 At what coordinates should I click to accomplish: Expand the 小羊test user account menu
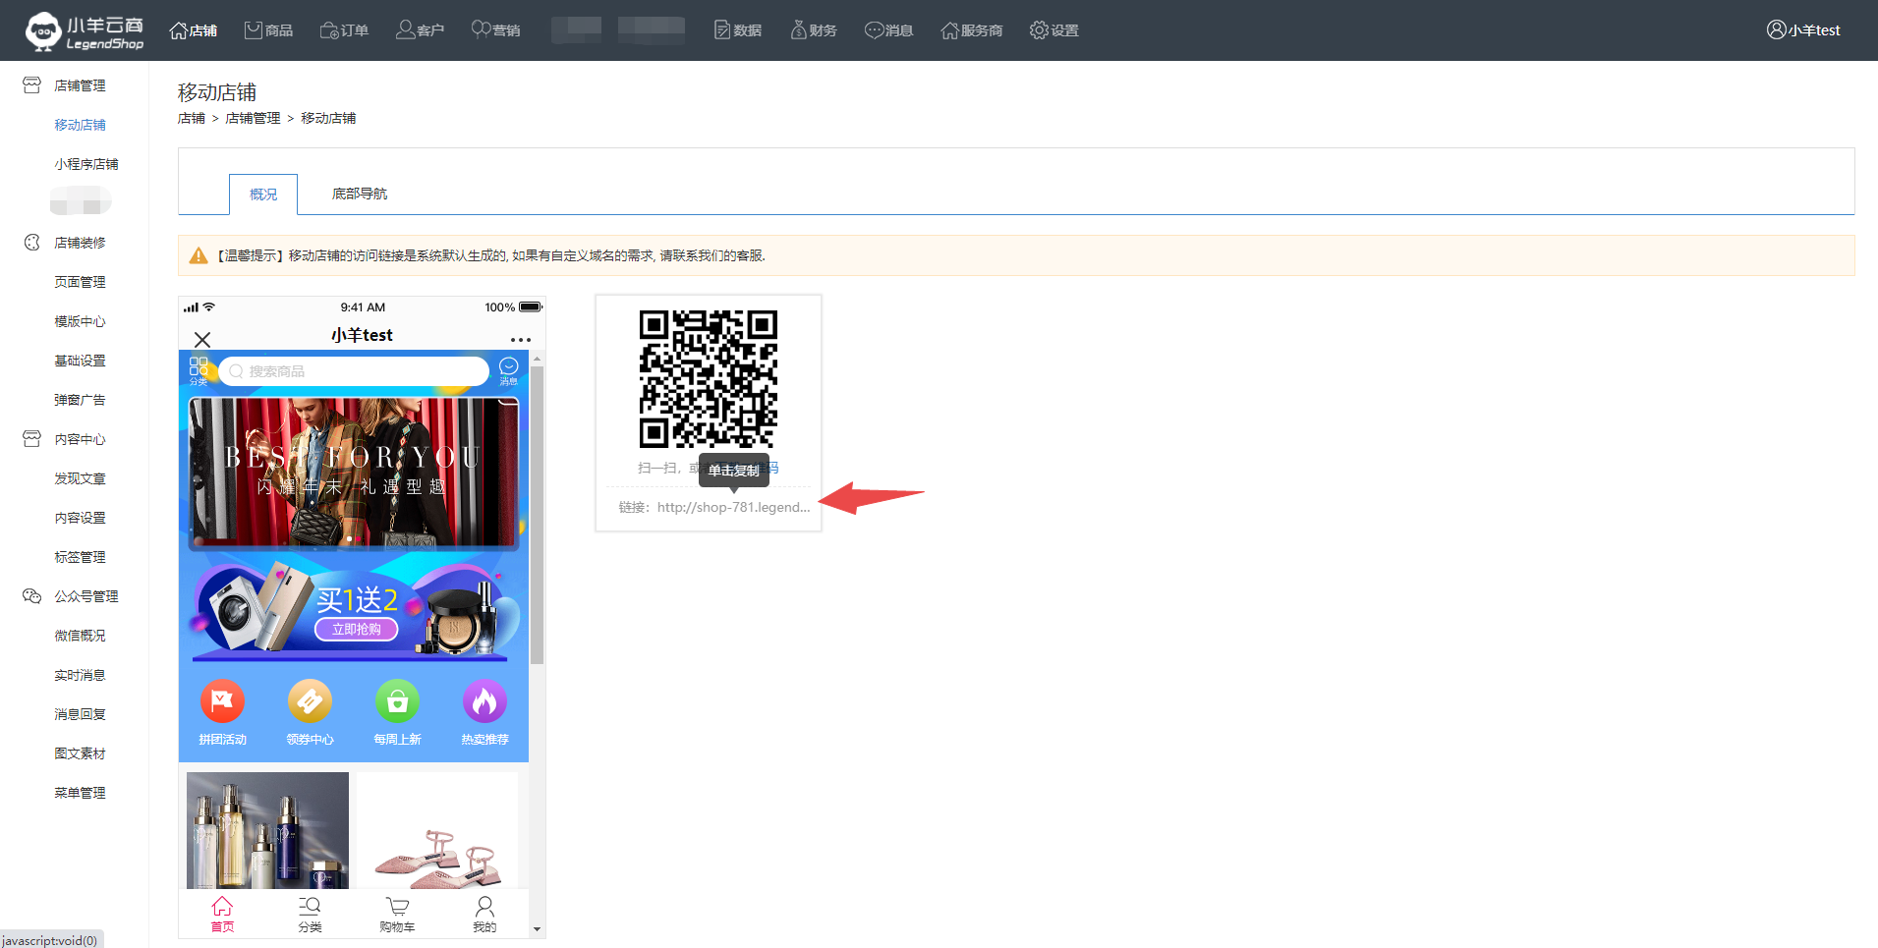(1803, 30)
